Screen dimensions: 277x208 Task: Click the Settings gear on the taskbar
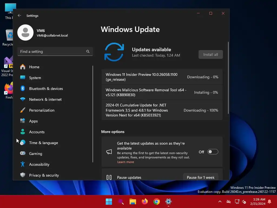coord(169,201)
